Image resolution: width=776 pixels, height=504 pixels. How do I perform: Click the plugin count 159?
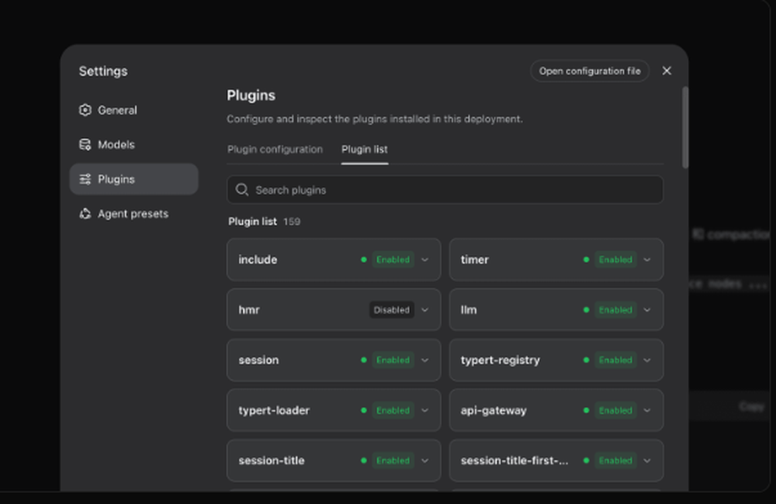(292, 222)
